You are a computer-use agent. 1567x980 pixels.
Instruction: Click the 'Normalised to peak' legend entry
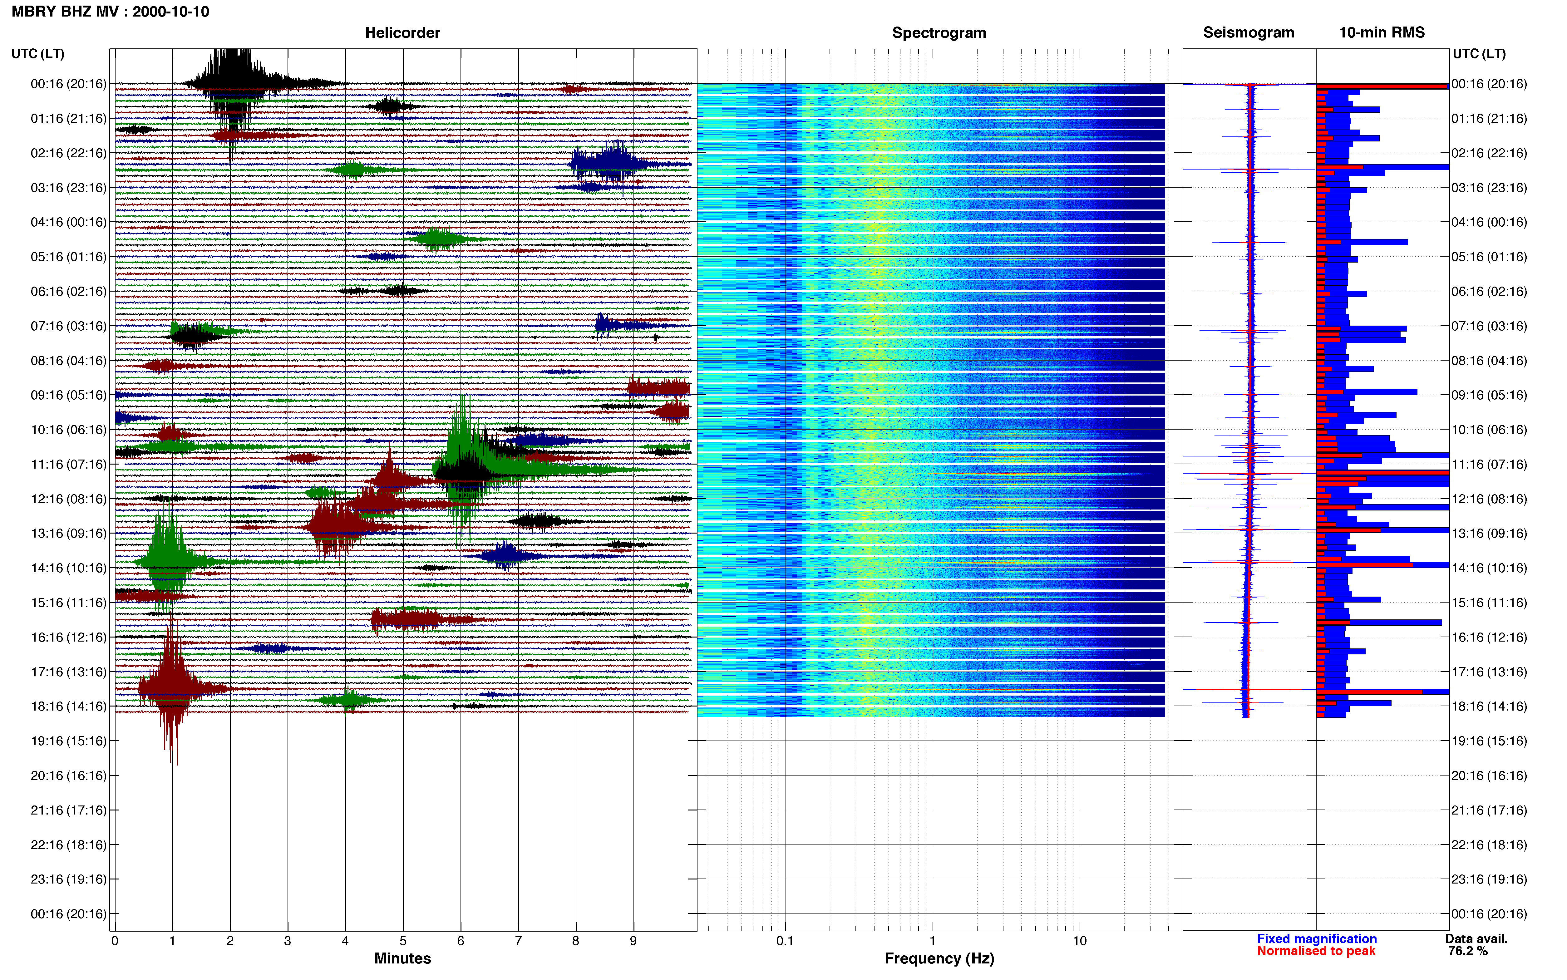point(1316,952)
